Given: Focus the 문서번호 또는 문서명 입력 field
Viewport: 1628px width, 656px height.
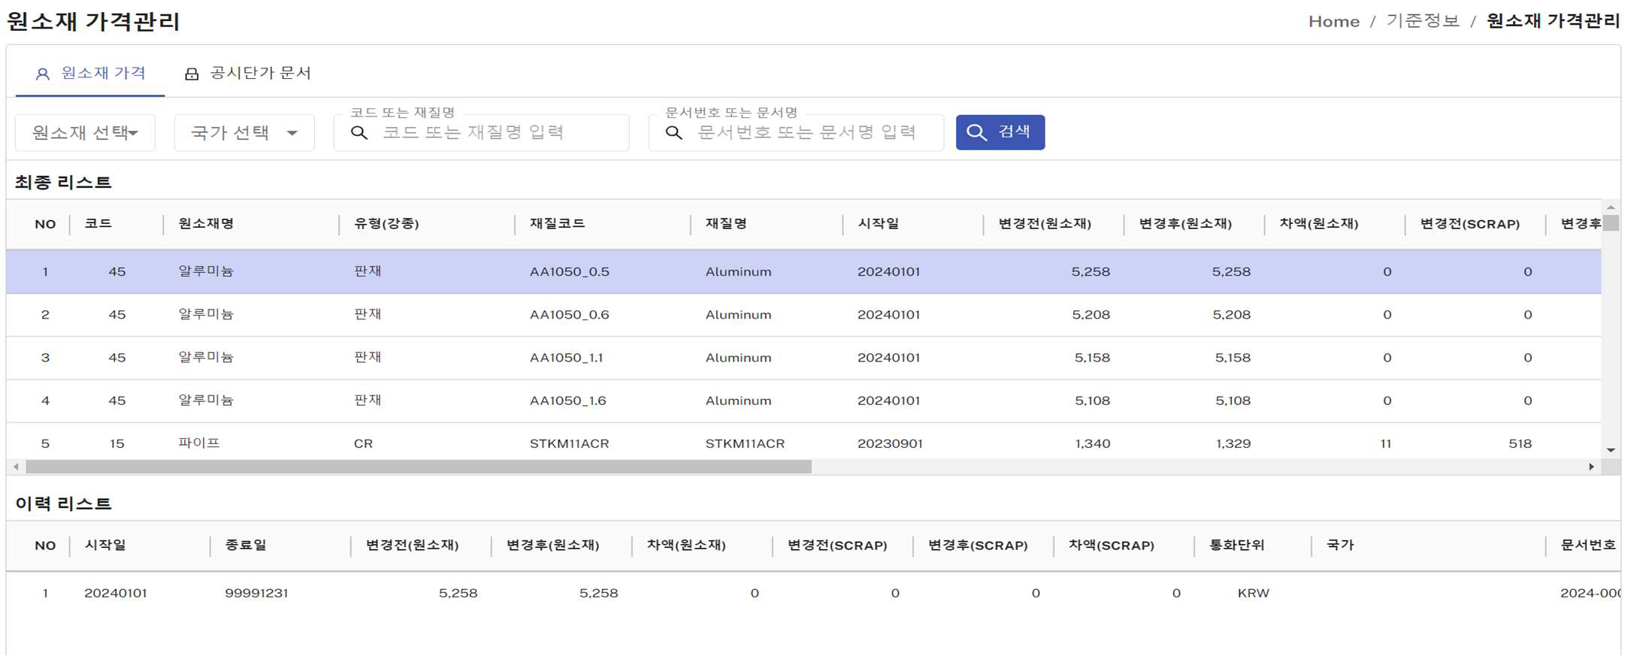Looking at the screenshot, I should pyautogui.click(x=796, y=133).
